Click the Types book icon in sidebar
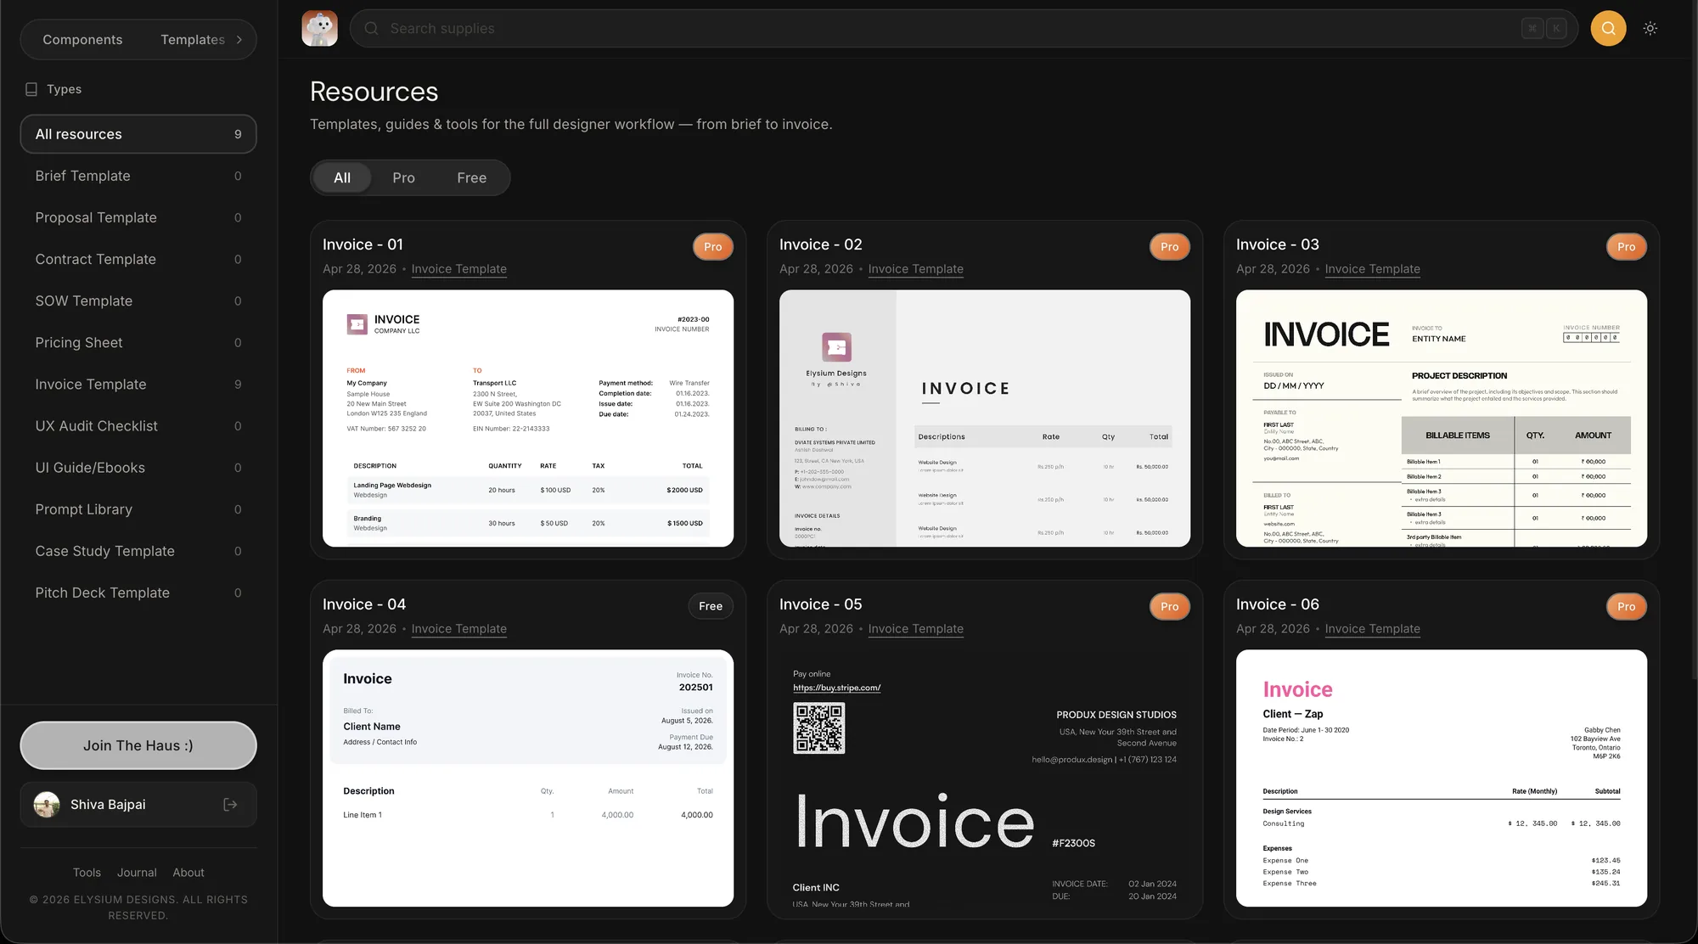The height and width of the screenshot is (944, 1698). (31, 89)
